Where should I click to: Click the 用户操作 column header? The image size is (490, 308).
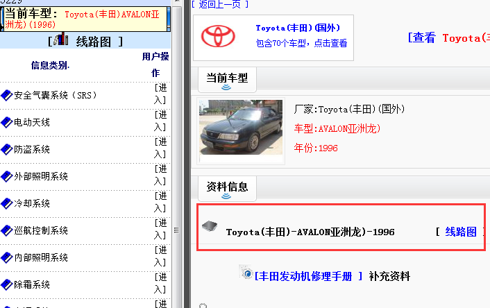point(155,65)
